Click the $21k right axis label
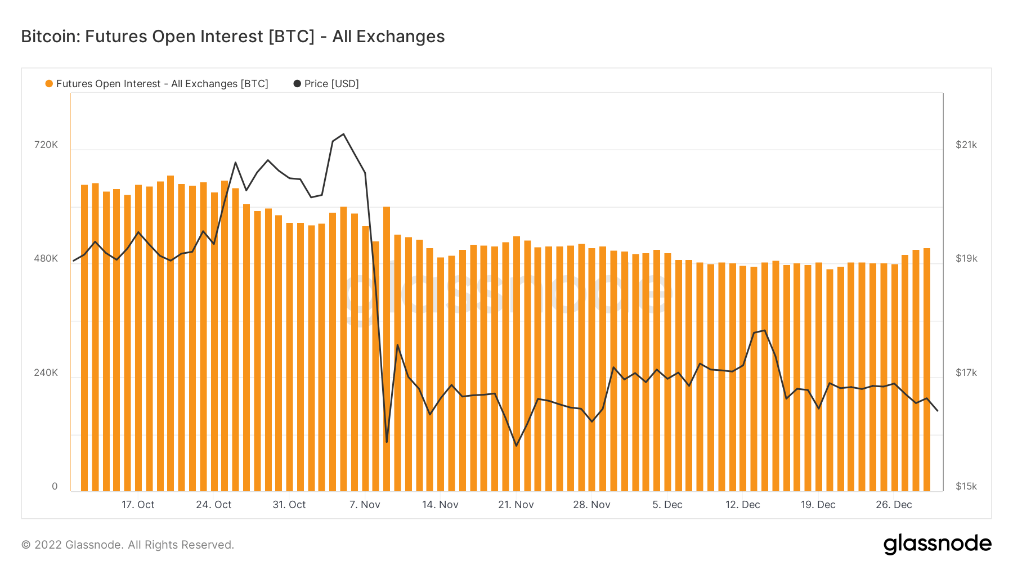 (x=966, y=145)
